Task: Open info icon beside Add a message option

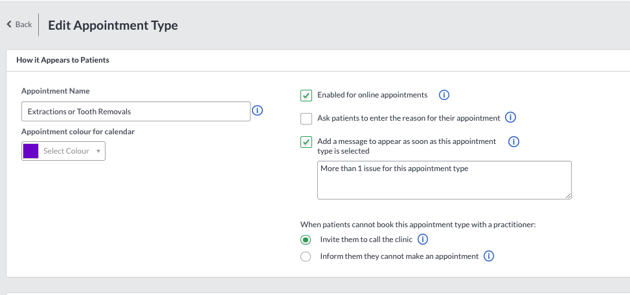Action: 514,141
